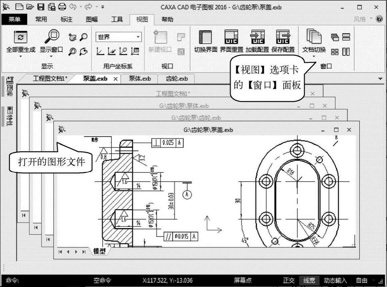This screenshot has width=387, height=287.
Task: Click the upper magnifier zoom icon in 显示 panel
Action: point(84,37)
